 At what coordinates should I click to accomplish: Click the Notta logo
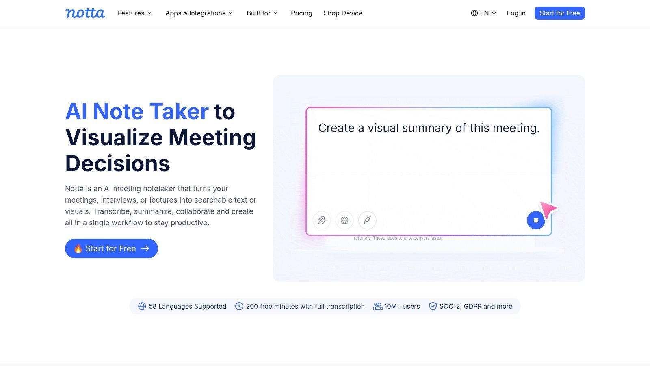(85, 13)
